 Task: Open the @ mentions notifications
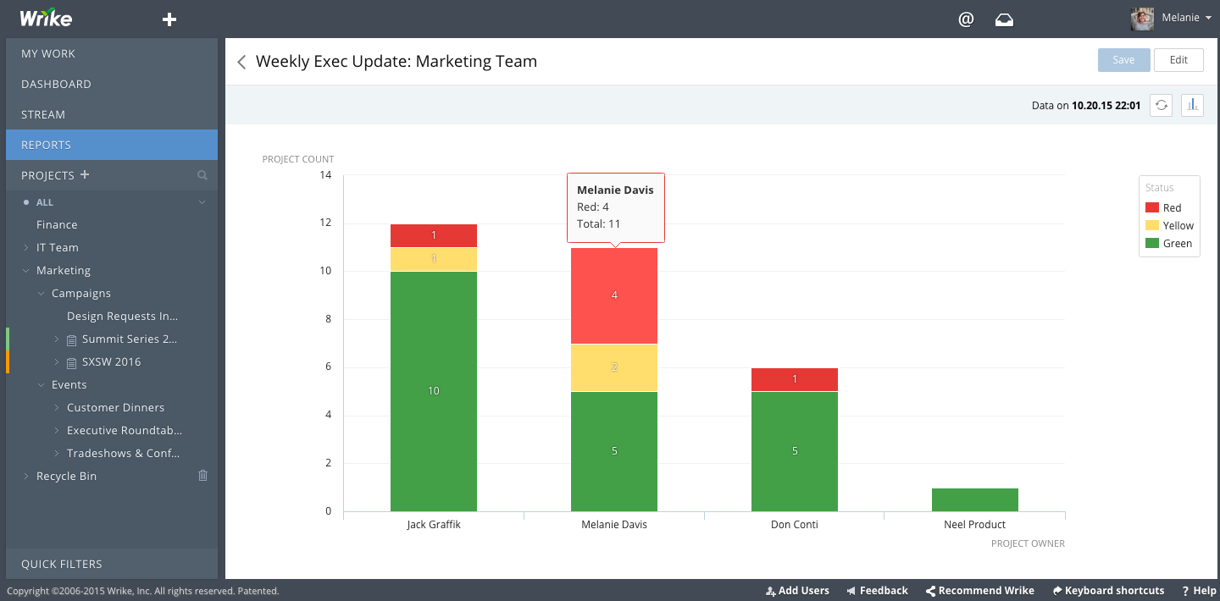(x=966, y=19)
